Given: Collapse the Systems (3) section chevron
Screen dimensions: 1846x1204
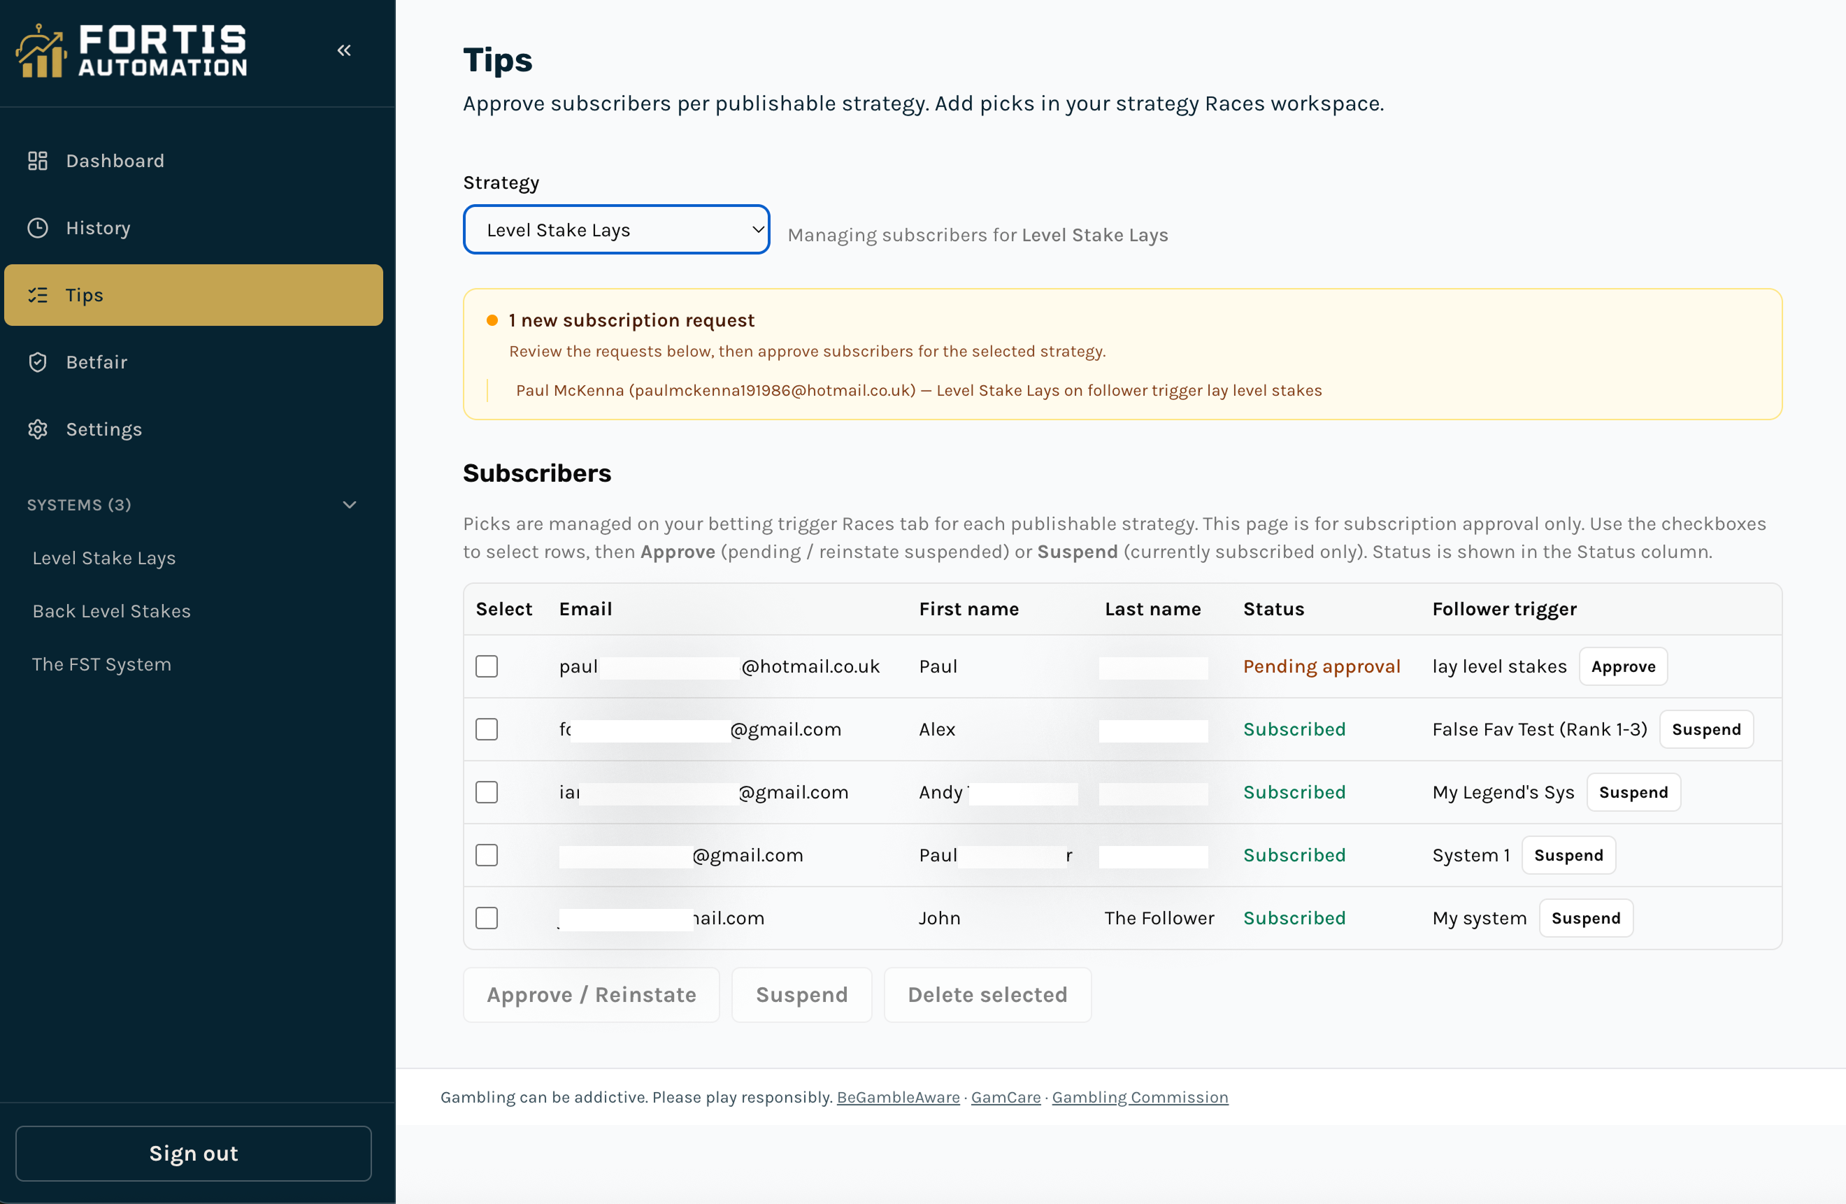Looking at the screenshot, I should click(350, 505).
